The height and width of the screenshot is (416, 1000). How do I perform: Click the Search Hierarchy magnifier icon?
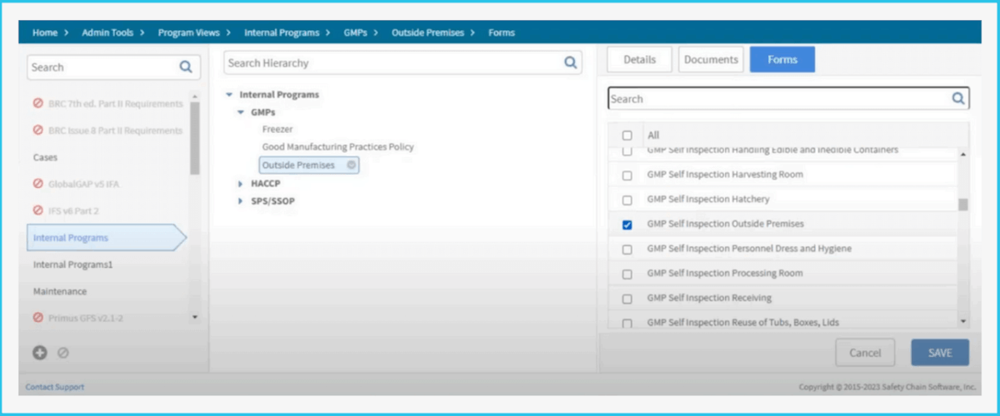[571, 62]
